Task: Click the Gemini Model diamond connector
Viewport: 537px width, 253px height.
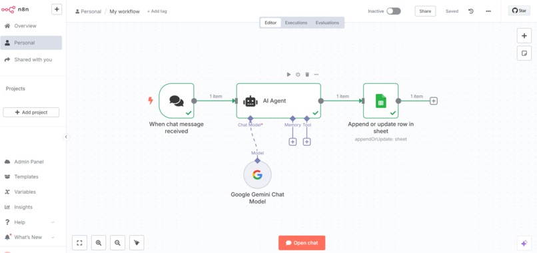Action: click(257, 160)
